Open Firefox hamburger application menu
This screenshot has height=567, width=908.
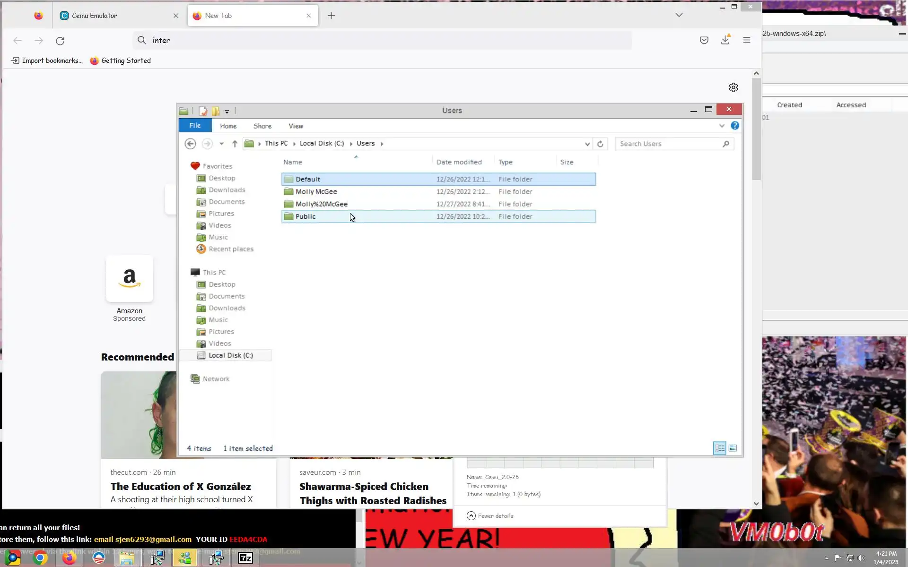(x=746, y=40)
